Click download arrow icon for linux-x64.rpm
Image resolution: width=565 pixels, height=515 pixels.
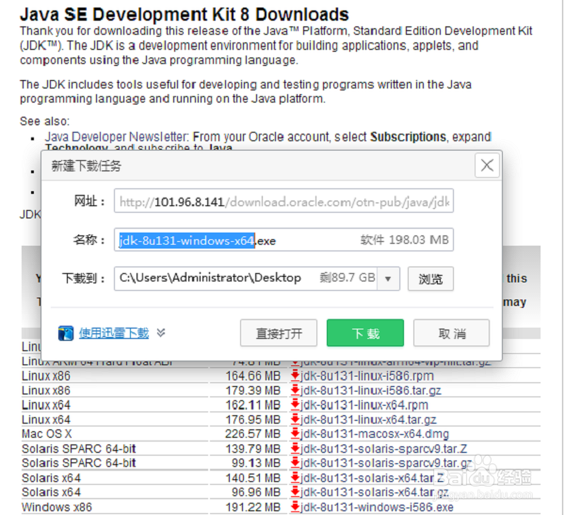(x=295, y=405)
